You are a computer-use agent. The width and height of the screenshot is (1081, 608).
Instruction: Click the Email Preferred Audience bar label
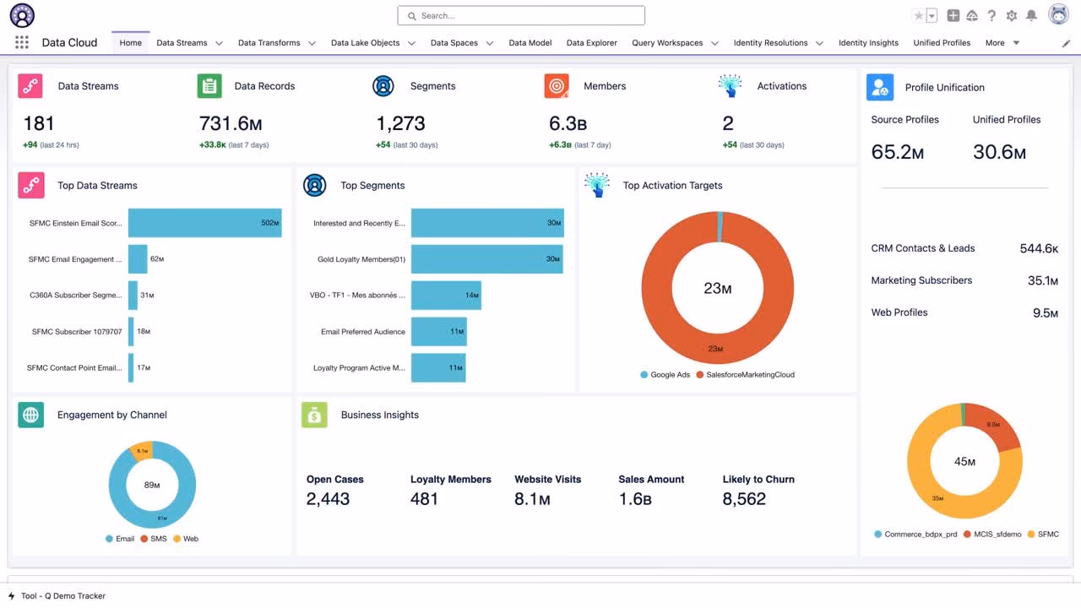click(363, 332)
